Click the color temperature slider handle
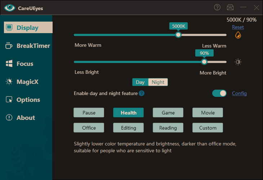This screenshot has height=180, width=263. [x=178, y=35]
